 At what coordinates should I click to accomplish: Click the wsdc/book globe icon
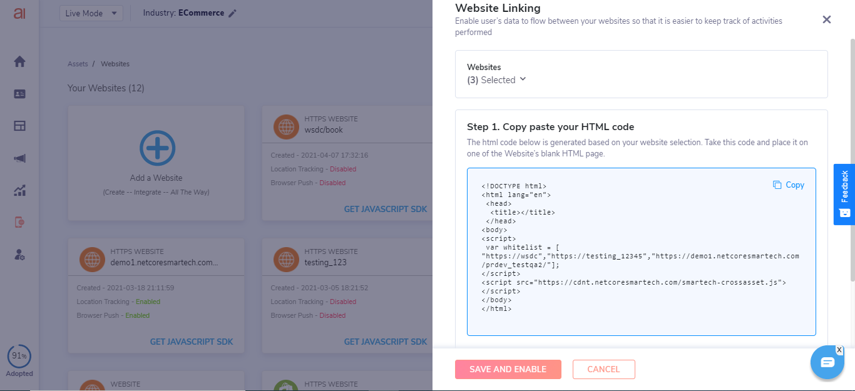pos(286,127)
